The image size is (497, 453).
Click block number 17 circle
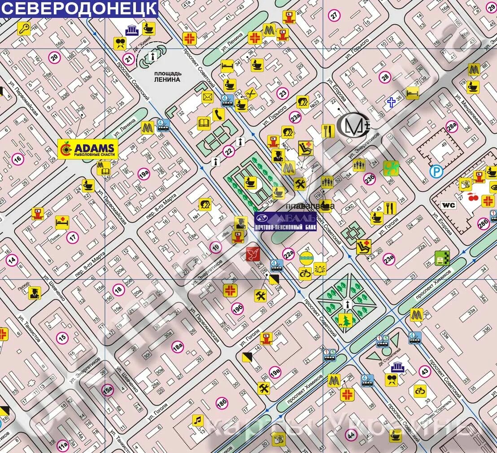coord(73,237)
